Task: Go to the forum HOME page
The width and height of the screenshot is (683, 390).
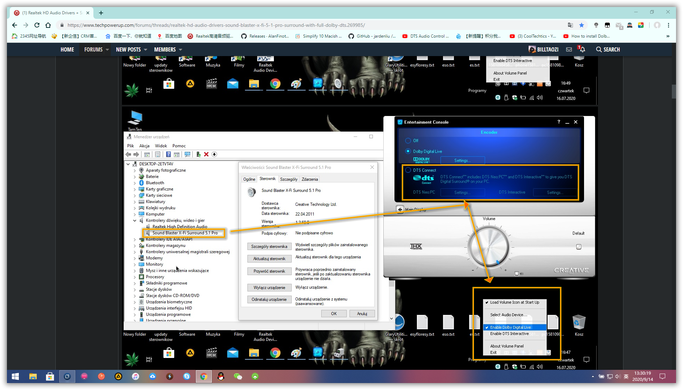Action: (67, 49)
